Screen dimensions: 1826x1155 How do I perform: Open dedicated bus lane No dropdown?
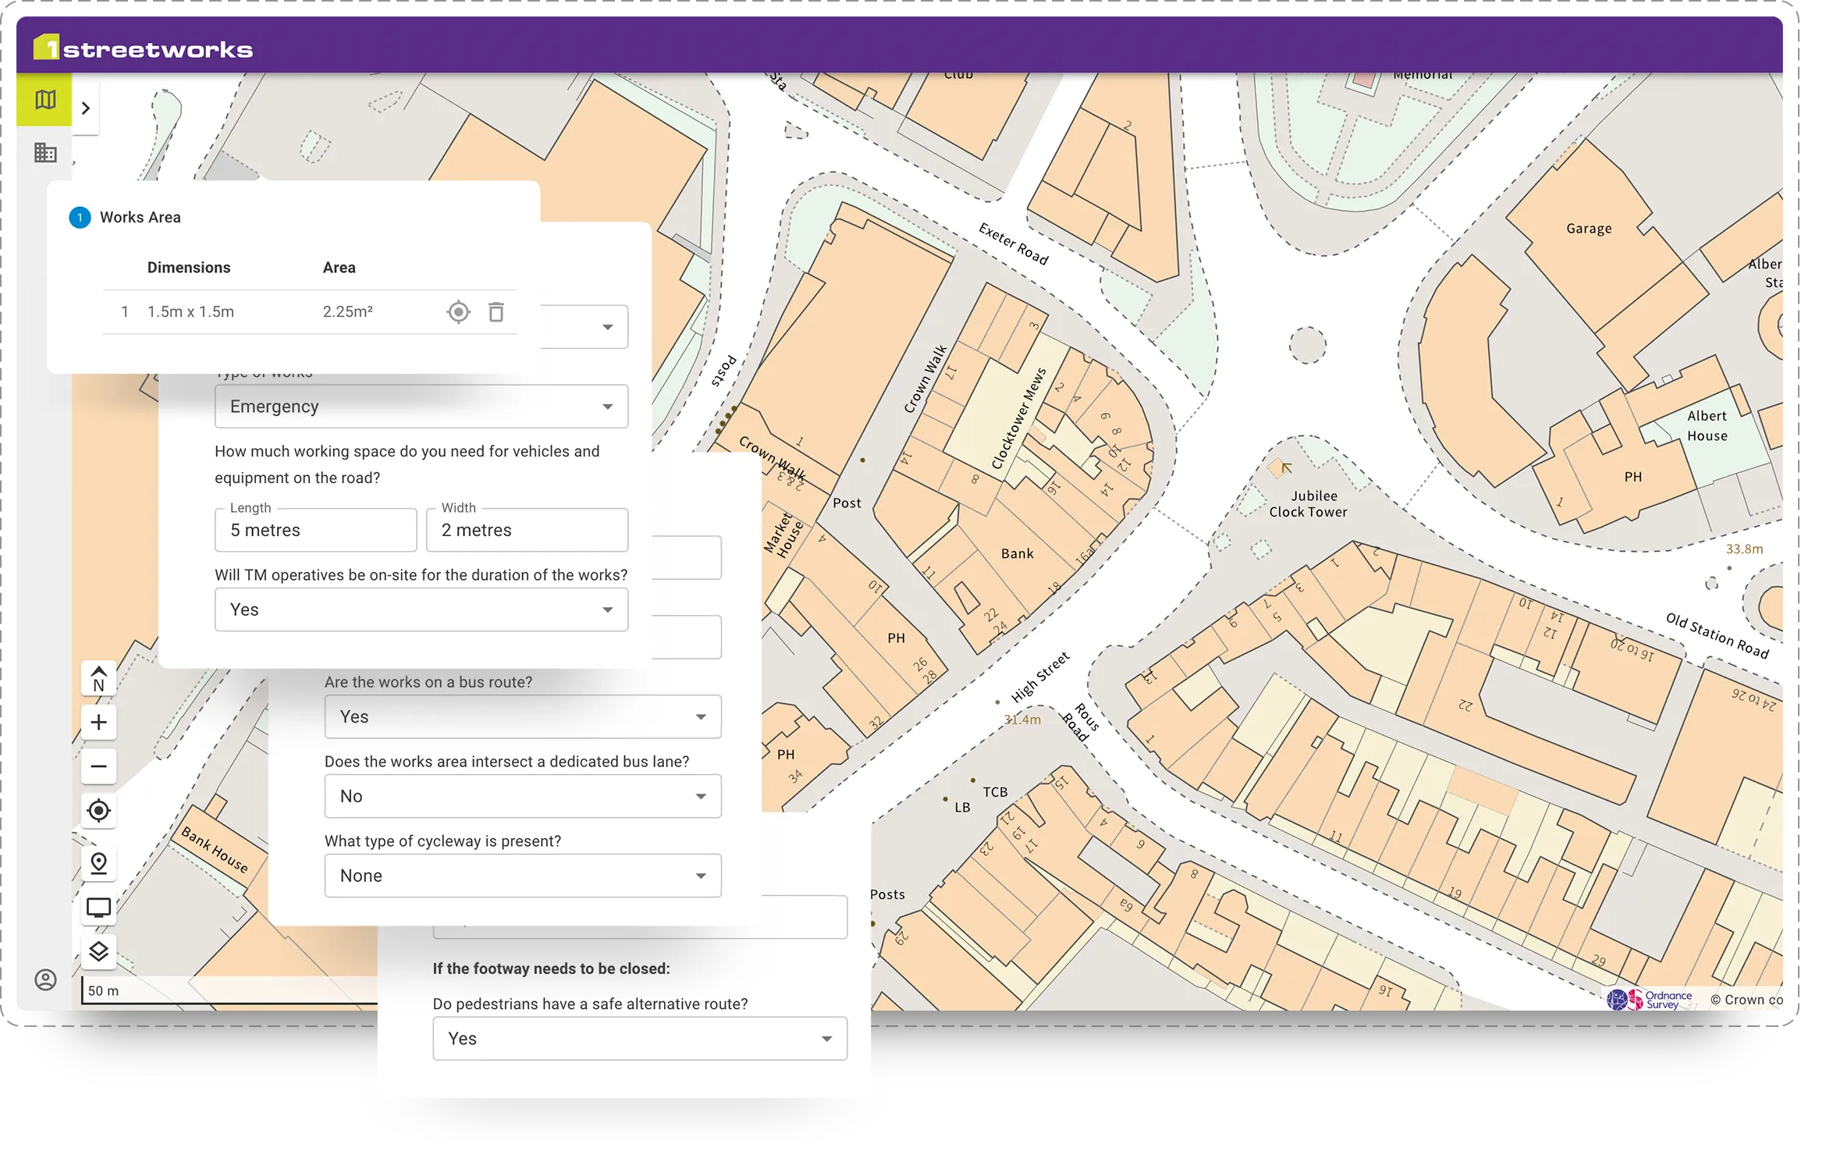(x=523, y=796)
